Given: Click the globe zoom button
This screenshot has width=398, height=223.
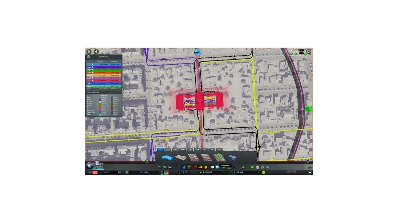Looking at the screenshot, I should [89, 165].
